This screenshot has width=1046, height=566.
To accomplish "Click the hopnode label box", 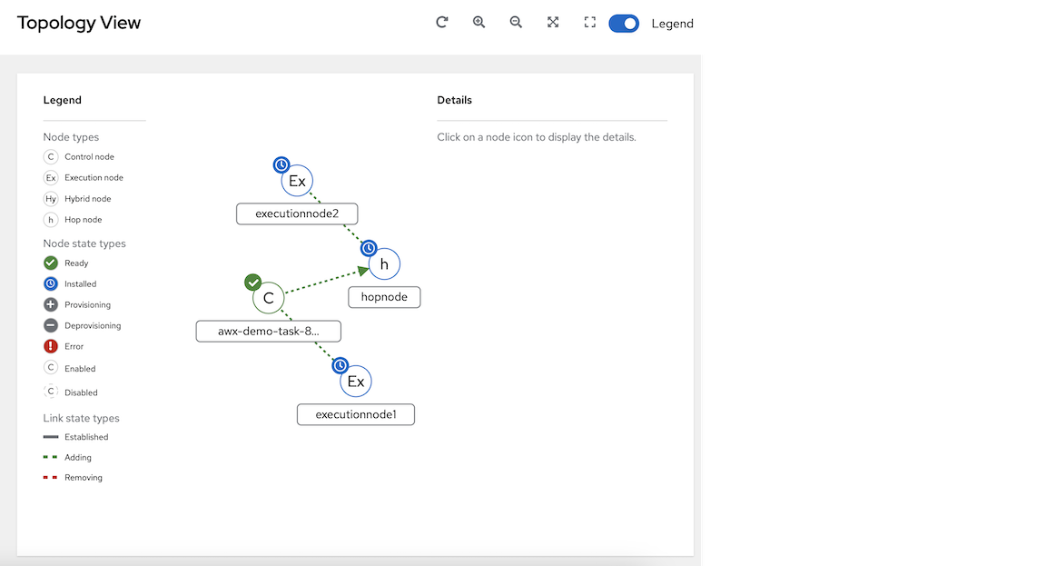I will 384,297.
